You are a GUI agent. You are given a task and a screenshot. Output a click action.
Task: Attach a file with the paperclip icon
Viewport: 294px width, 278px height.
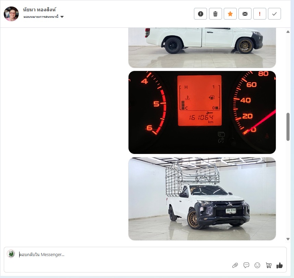coord(235,265)
